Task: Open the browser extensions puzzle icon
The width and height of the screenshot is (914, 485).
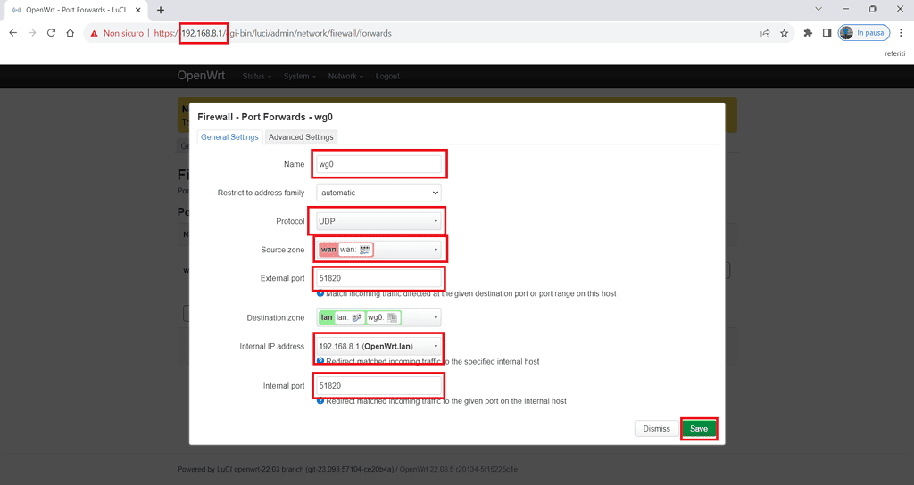Action: [808, 33]
